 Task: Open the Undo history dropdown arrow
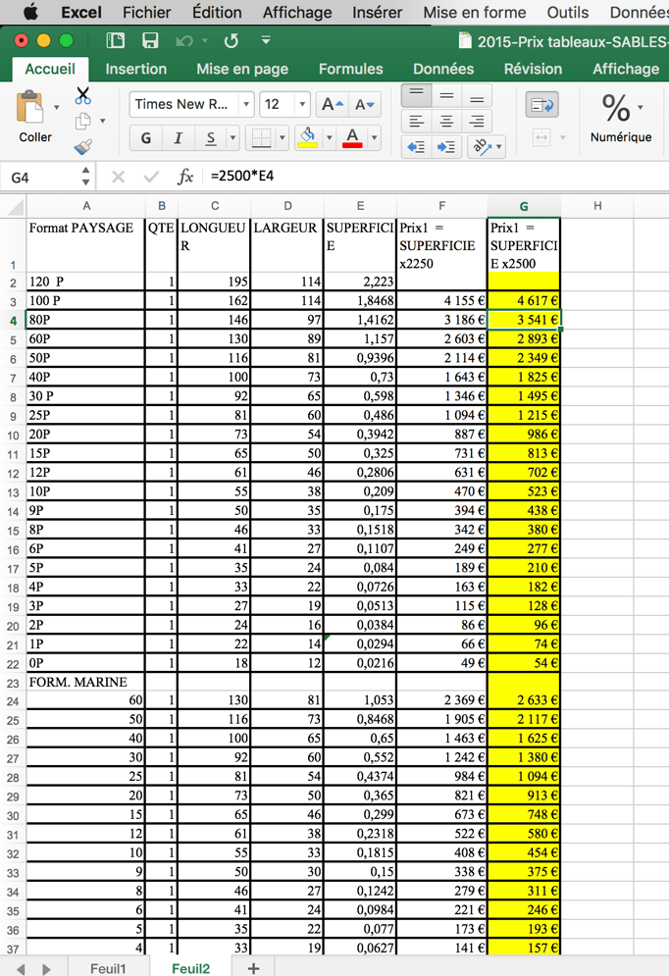pos(204,41)
